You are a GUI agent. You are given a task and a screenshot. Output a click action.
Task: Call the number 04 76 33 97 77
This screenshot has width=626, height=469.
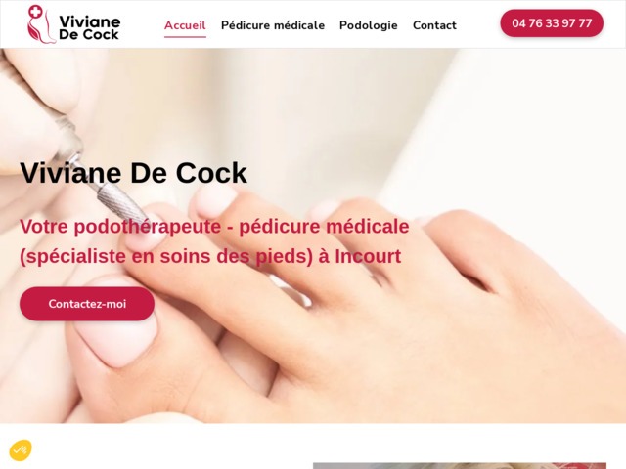(x=552, y=23)
